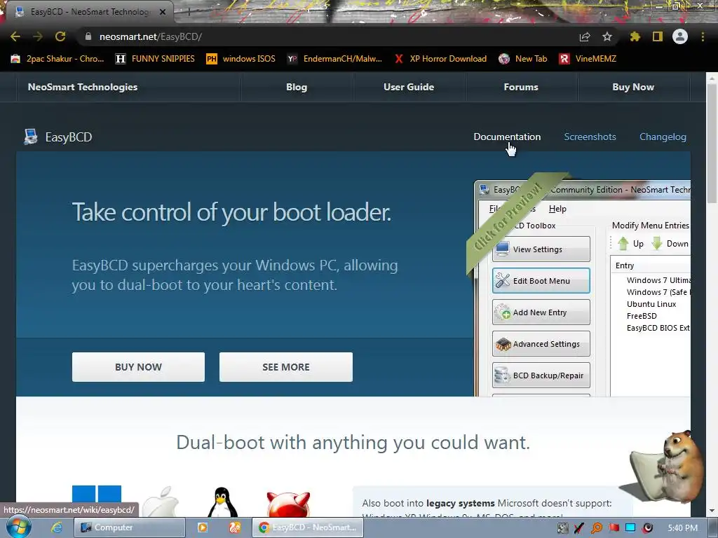Open the EndermanCH/Malw... bookmark

(334, 59)
